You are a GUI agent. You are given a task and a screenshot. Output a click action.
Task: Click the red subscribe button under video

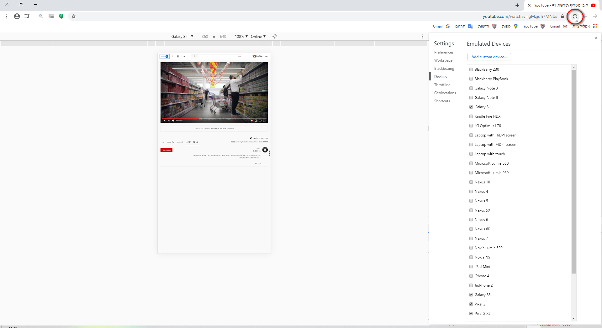tap(166, 150)
